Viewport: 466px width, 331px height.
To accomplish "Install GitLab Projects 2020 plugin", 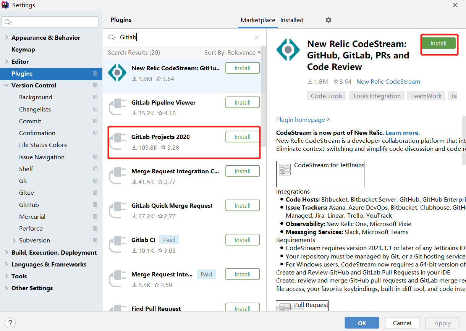I will 243,137.
